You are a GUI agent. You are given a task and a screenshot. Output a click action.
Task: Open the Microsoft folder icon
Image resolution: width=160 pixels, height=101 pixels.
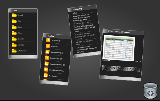[14, 15]
